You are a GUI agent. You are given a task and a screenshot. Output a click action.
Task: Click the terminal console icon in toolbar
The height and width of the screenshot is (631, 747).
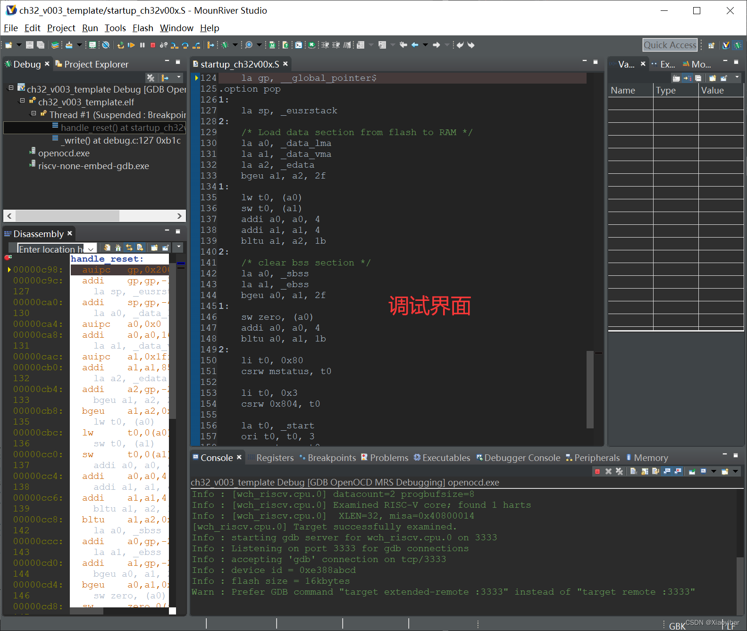tap(299, 45)
